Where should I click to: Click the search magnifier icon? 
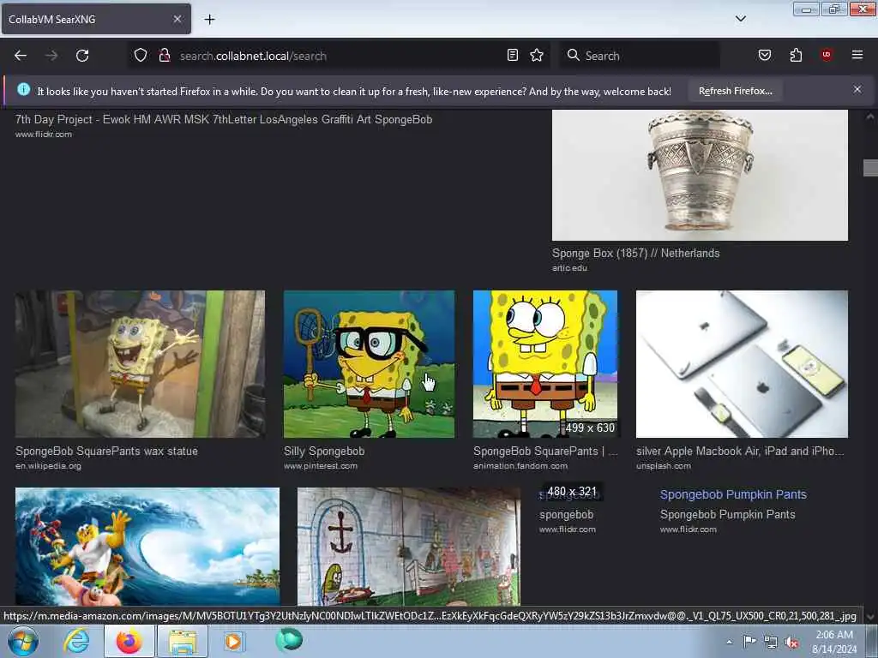(573, 55)
